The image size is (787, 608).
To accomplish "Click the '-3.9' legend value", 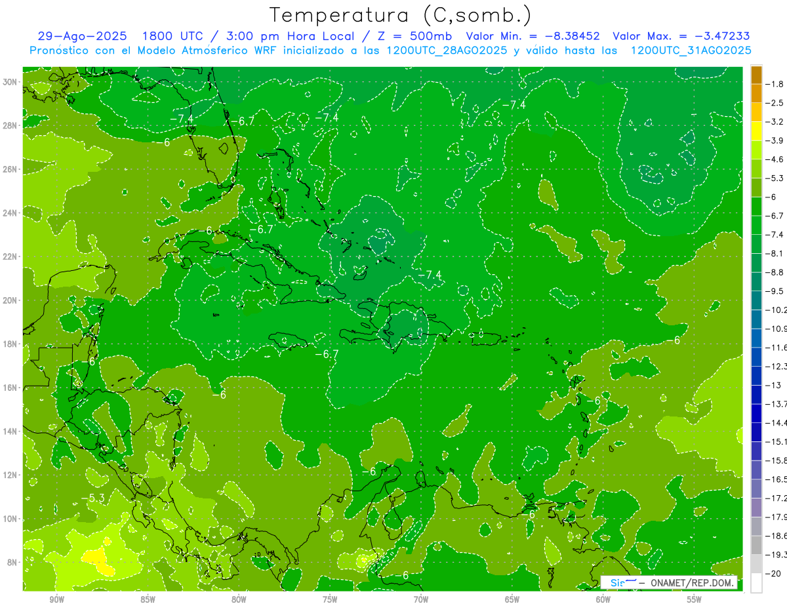I will pos(776,140).
